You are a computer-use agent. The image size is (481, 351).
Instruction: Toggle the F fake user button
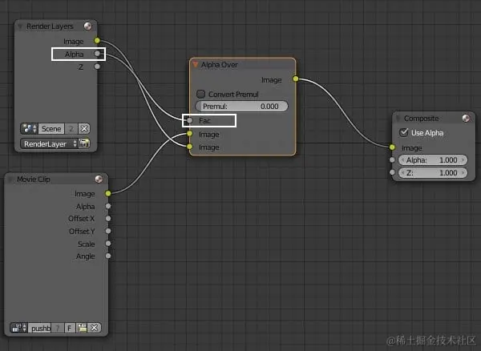[x=70, y=328]
